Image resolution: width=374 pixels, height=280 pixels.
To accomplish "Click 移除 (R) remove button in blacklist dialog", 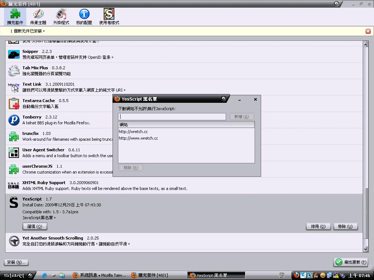I will (131, 168).
